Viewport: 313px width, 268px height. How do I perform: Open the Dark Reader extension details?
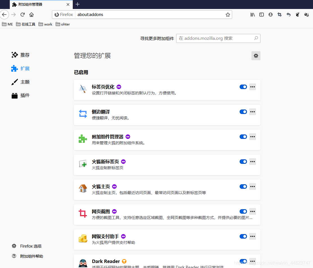tap(167, 261)
